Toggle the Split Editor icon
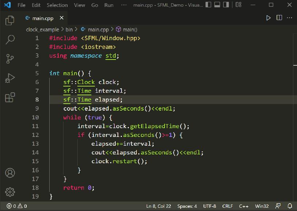This screenshot has height=211, width=297. tap(279, 17)
